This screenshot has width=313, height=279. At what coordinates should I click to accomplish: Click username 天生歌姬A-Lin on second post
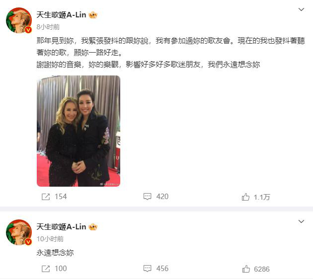tap(61, 227)
